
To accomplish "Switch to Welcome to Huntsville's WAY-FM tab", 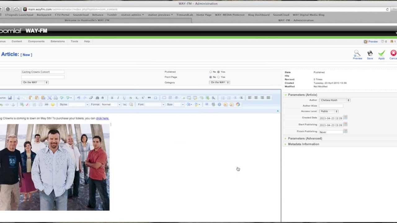I will (x=87, y=20).
